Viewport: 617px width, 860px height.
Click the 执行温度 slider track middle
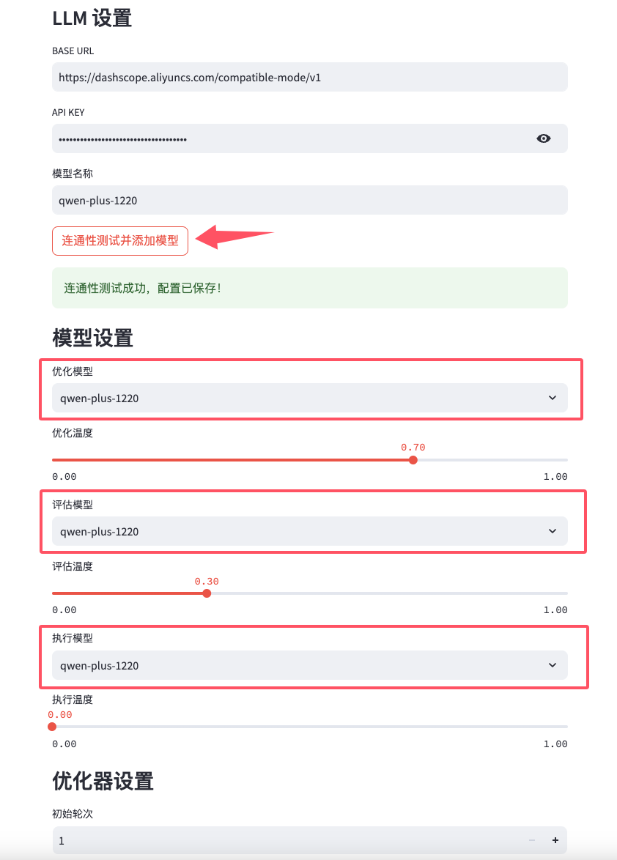click(310, 727)
